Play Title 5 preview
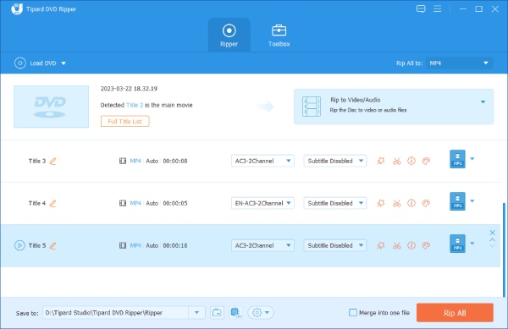Viewport: 508px width, 329px height. 19,245
